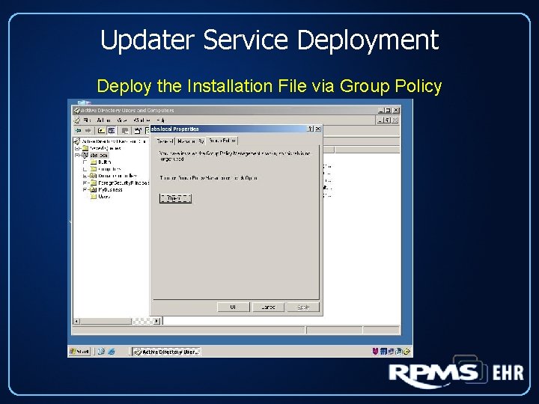Expand the Saved Queries node
539x404 pixels.
coord(78,148)
